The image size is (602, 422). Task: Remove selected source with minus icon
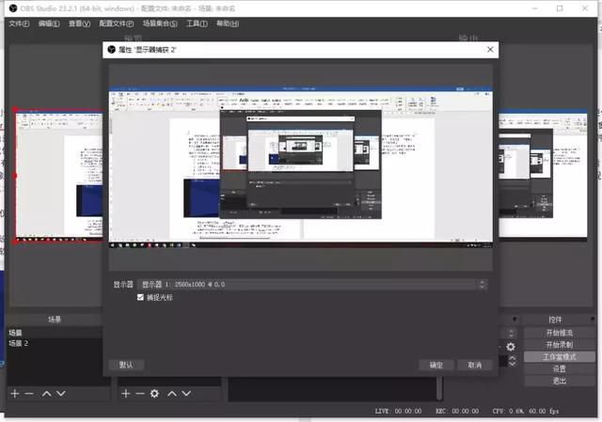coord(140,394)
